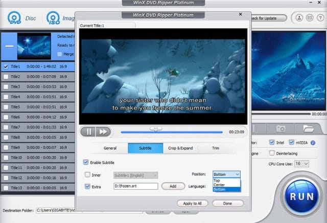The height and width of the screenshot is (223, 327).
Task: Select Top from the Position dropdown list
Action: (217, 181)
